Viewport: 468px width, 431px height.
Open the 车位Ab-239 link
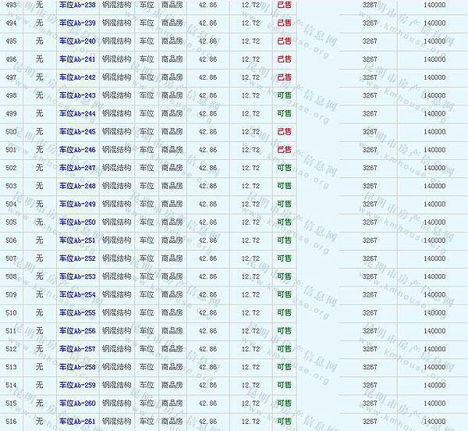[77, 23]
